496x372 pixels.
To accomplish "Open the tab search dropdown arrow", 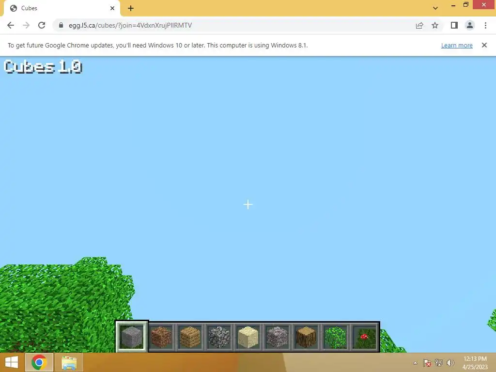I will point(435,8).
